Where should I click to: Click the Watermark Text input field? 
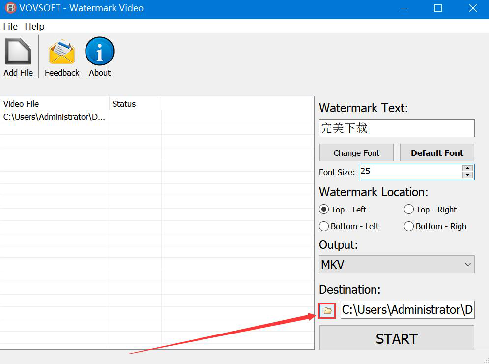pyautogui.click(x=397, y=128)
